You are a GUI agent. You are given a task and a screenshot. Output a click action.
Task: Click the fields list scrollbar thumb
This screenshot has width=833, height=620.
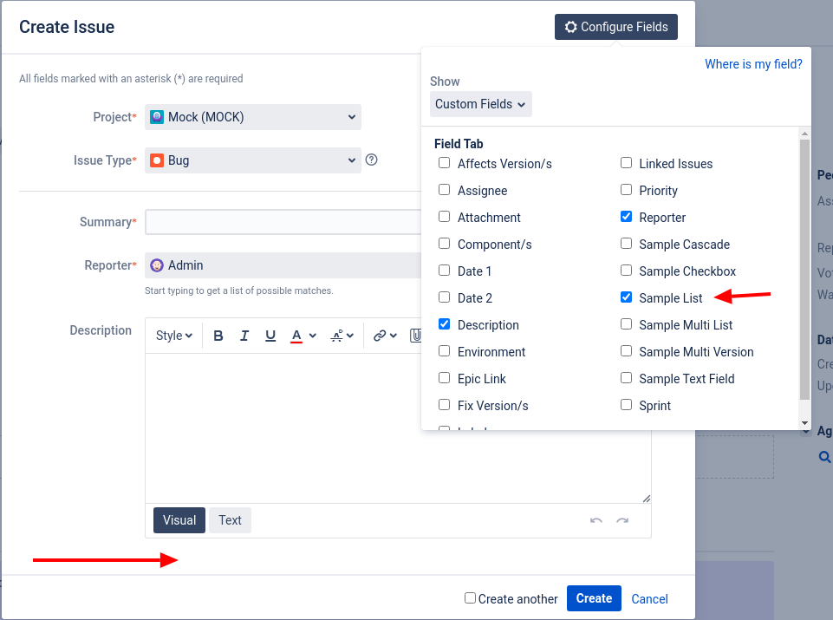(804, 270)
